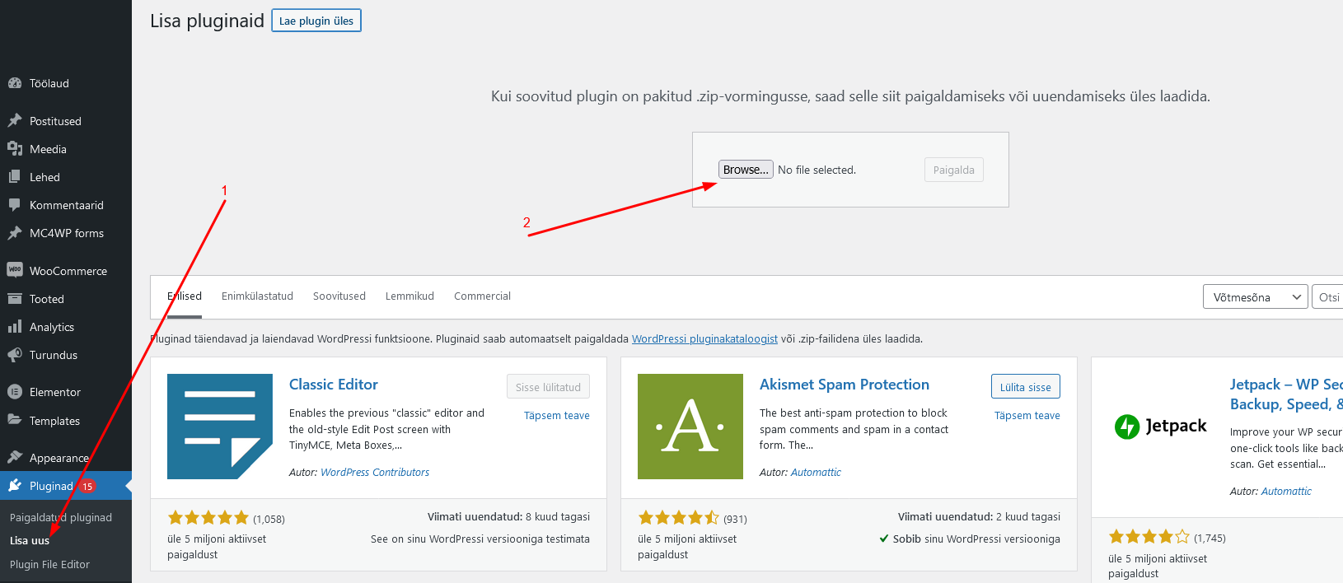Click the Töölaud dashboard icon
The image size is (1343, 583).
pos(15,83)
